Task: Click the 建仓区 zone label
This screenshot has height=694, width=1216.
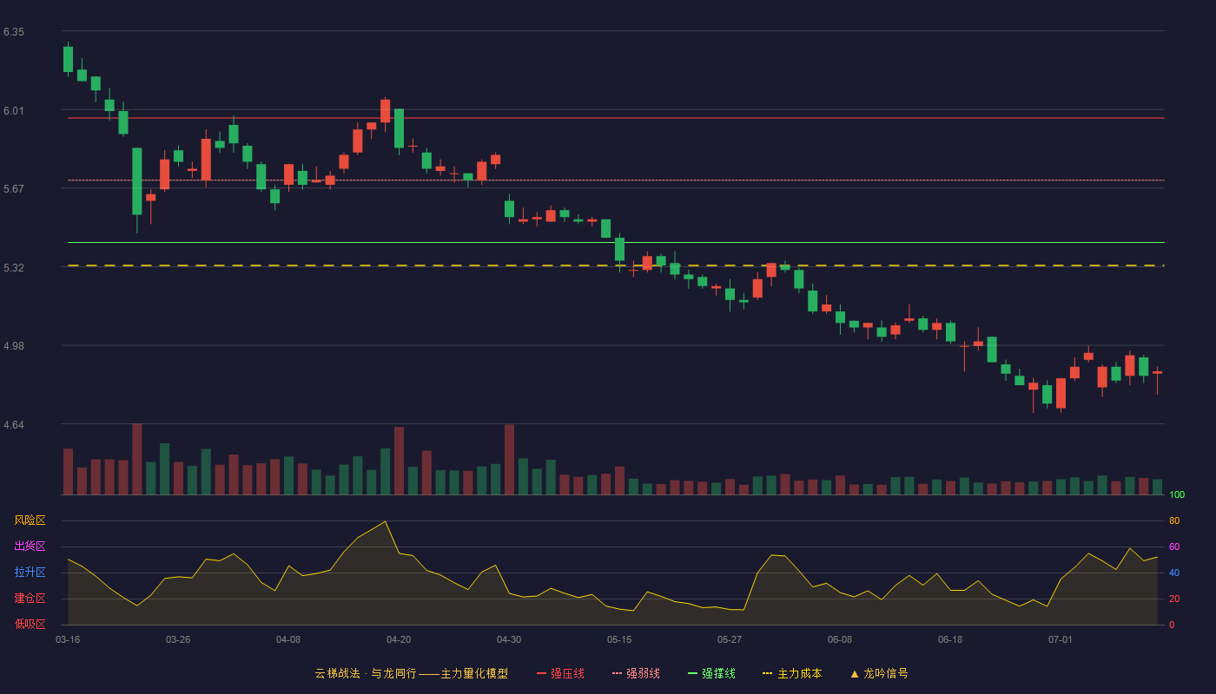Action: tap(30, 599)
